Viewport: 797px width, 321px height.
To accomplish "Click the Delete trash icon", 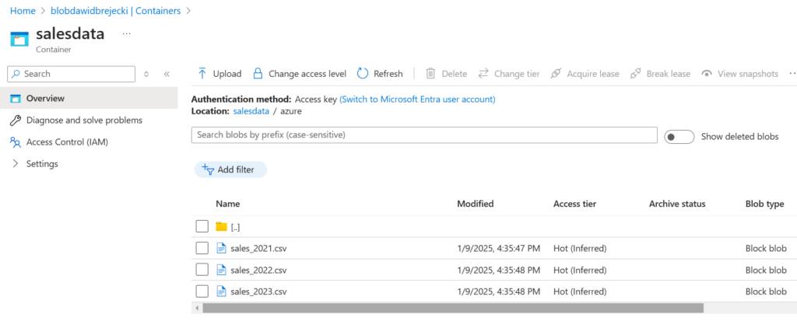I will click(x=431, y=74).
